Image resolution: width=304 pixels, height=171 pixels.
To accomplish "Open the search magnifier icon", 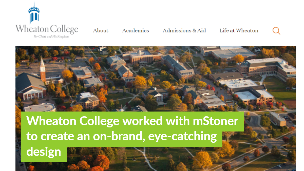I will 276,31.
